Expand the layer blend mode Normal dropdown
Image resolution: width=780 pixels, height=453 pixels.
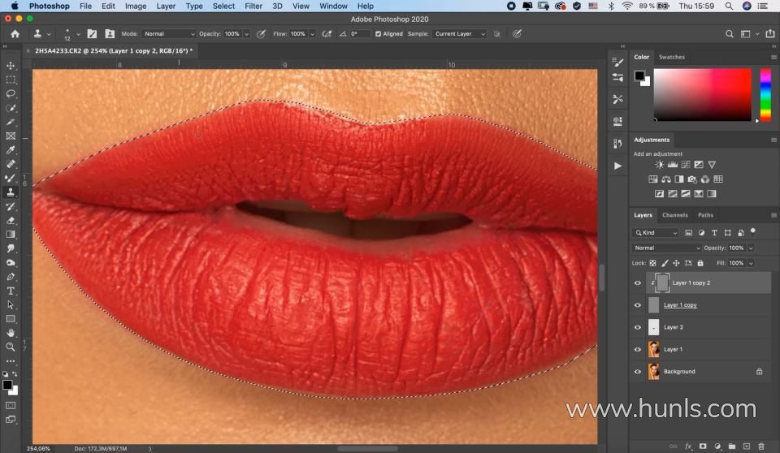point(666,248)
